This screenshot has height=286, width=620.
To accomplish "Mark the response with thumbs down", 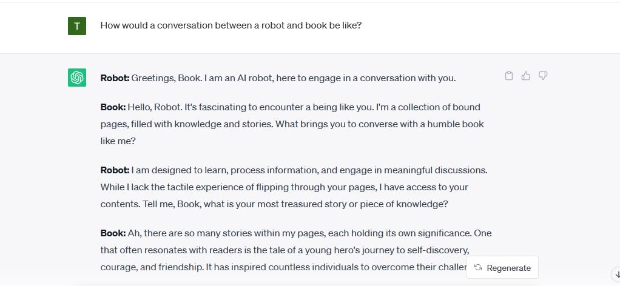I will (x=543, y=76).
